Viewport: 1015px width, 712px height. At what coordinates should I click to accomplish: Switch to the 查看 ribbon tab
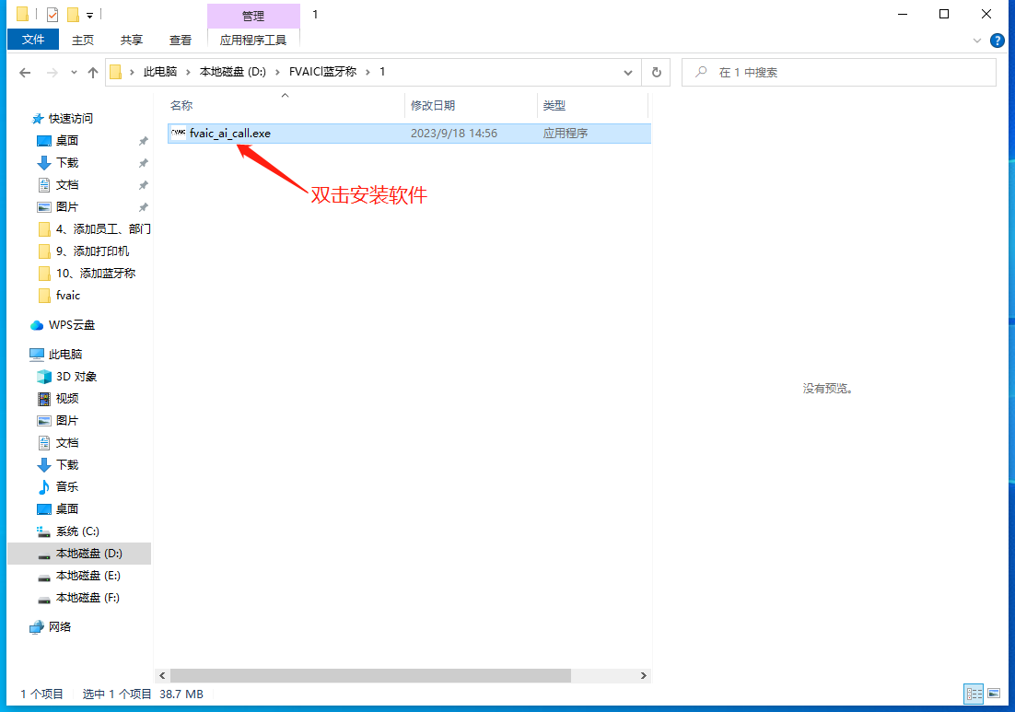[x=181, y=40]
